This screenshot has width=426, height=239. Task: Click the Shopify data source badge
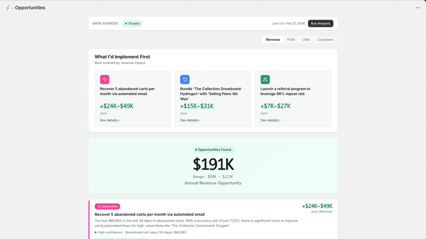click(132, 24)
